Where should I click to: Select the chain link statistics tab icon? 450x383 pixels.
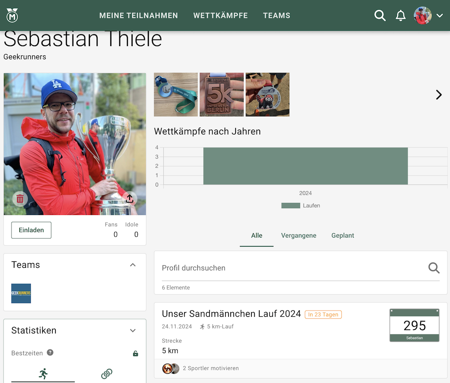(107, 374)
